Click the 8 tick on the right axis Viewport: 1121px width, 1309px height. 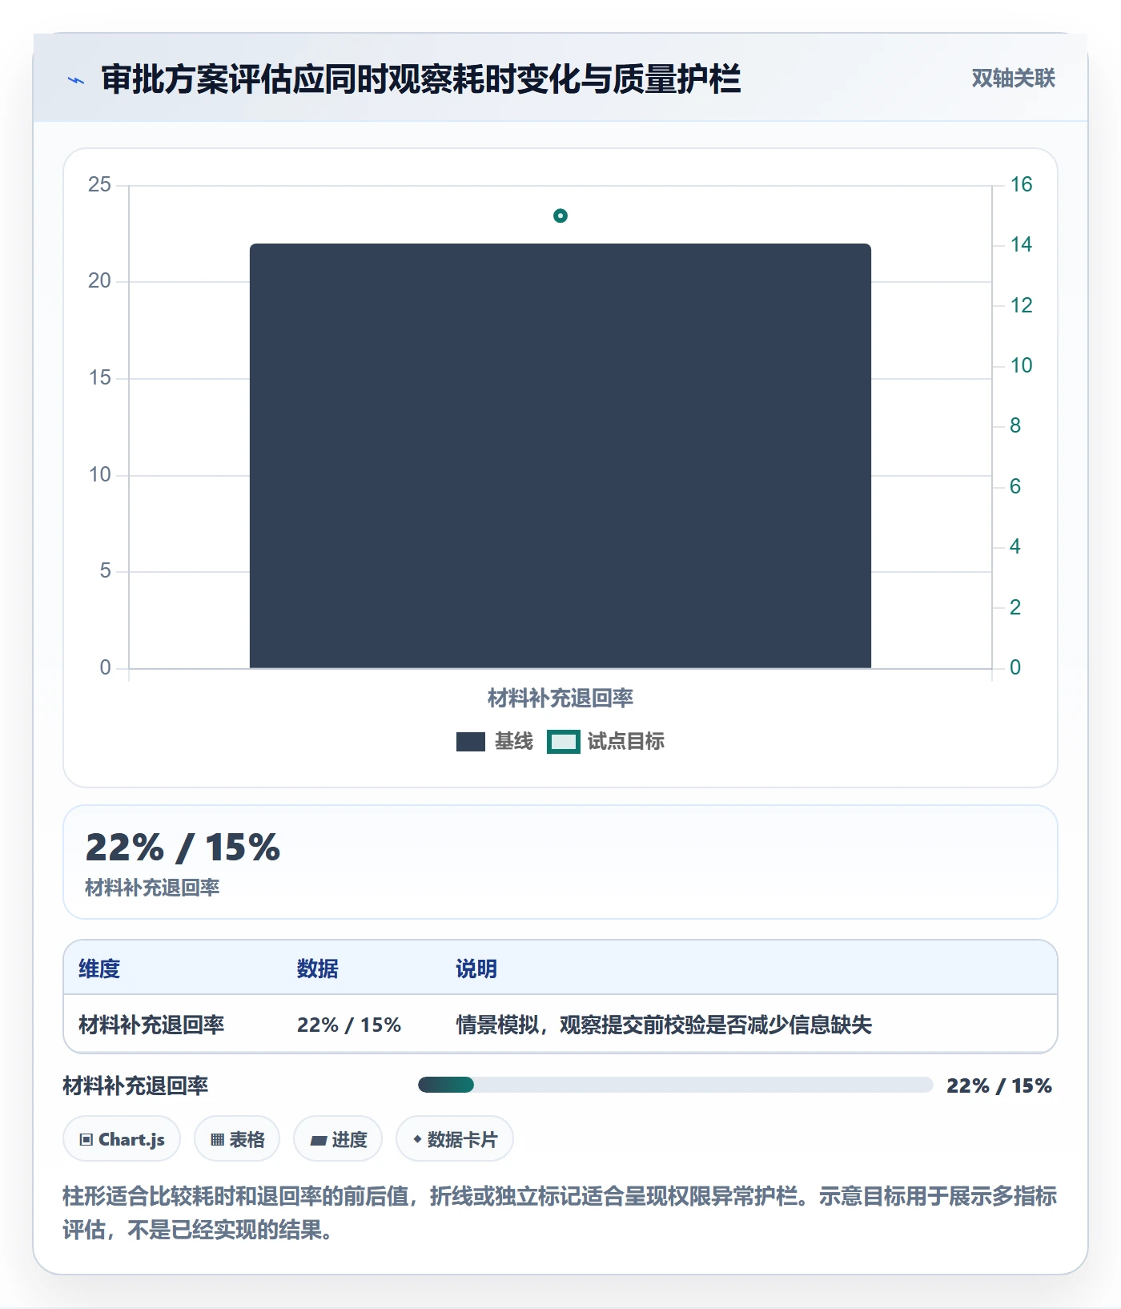[x=1015, y=425]
